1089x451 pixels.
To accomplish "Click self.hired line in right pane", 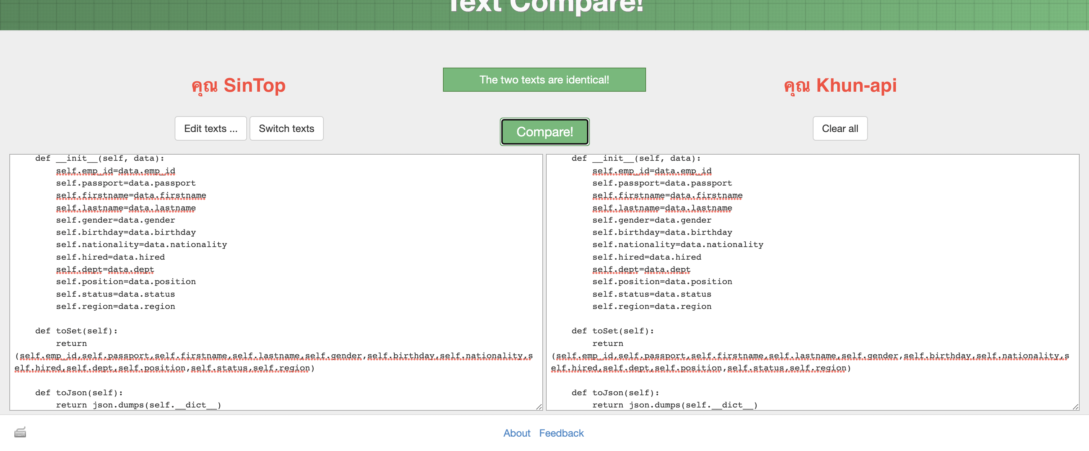I will pos(646,257).
